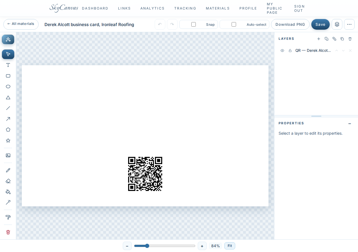Choose the Paint bucket fill tool

pos(8,192)
